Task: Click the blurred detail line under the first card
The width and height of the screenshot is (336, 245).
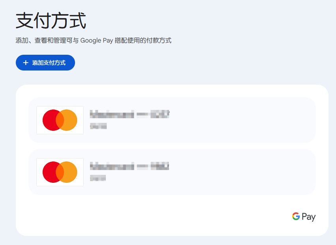Action: coord(98,126)
